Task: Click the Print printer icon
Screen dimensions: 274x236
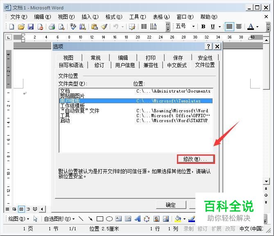Action: pos(52,27)
